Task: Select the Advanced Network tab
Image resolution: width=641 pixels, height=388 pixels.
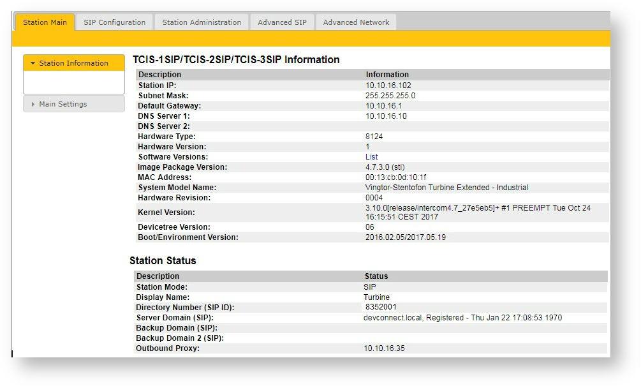Action: (x=356, y=22)
